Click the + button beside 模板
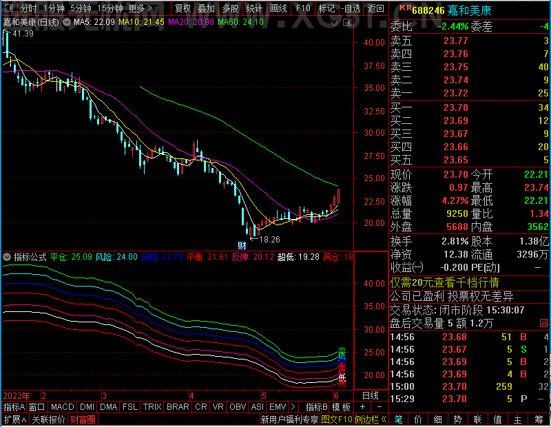551x427 pixels. pos(362,407)
